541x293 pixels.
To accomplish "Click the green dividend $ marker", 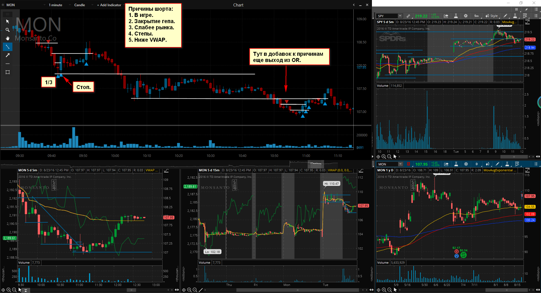I will point(464,255).
